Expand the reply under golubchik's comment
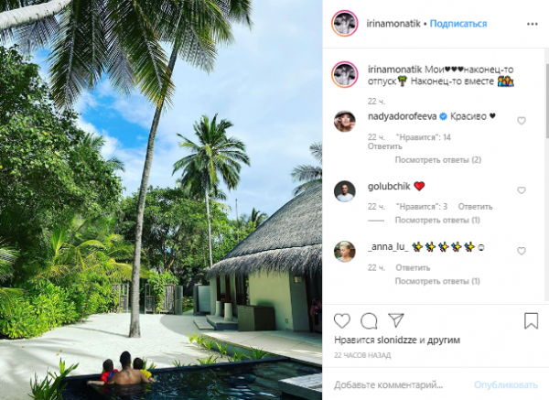This screenshot has width=549, height=400. 437,221
